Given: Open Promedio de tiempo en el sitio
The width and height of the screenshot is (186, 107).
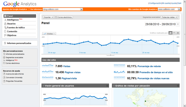Looking at the screenshot, I should [156, 72].
